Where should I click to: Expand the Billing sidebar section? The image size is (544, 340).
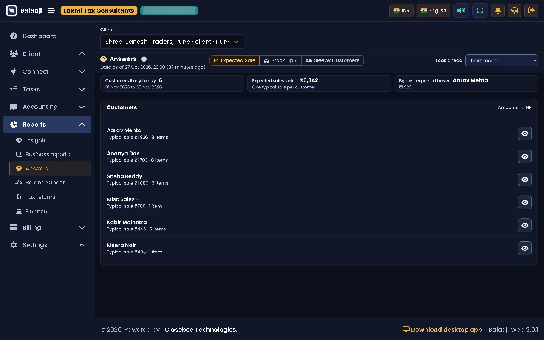pyautogui.click(x=47, y=227)
